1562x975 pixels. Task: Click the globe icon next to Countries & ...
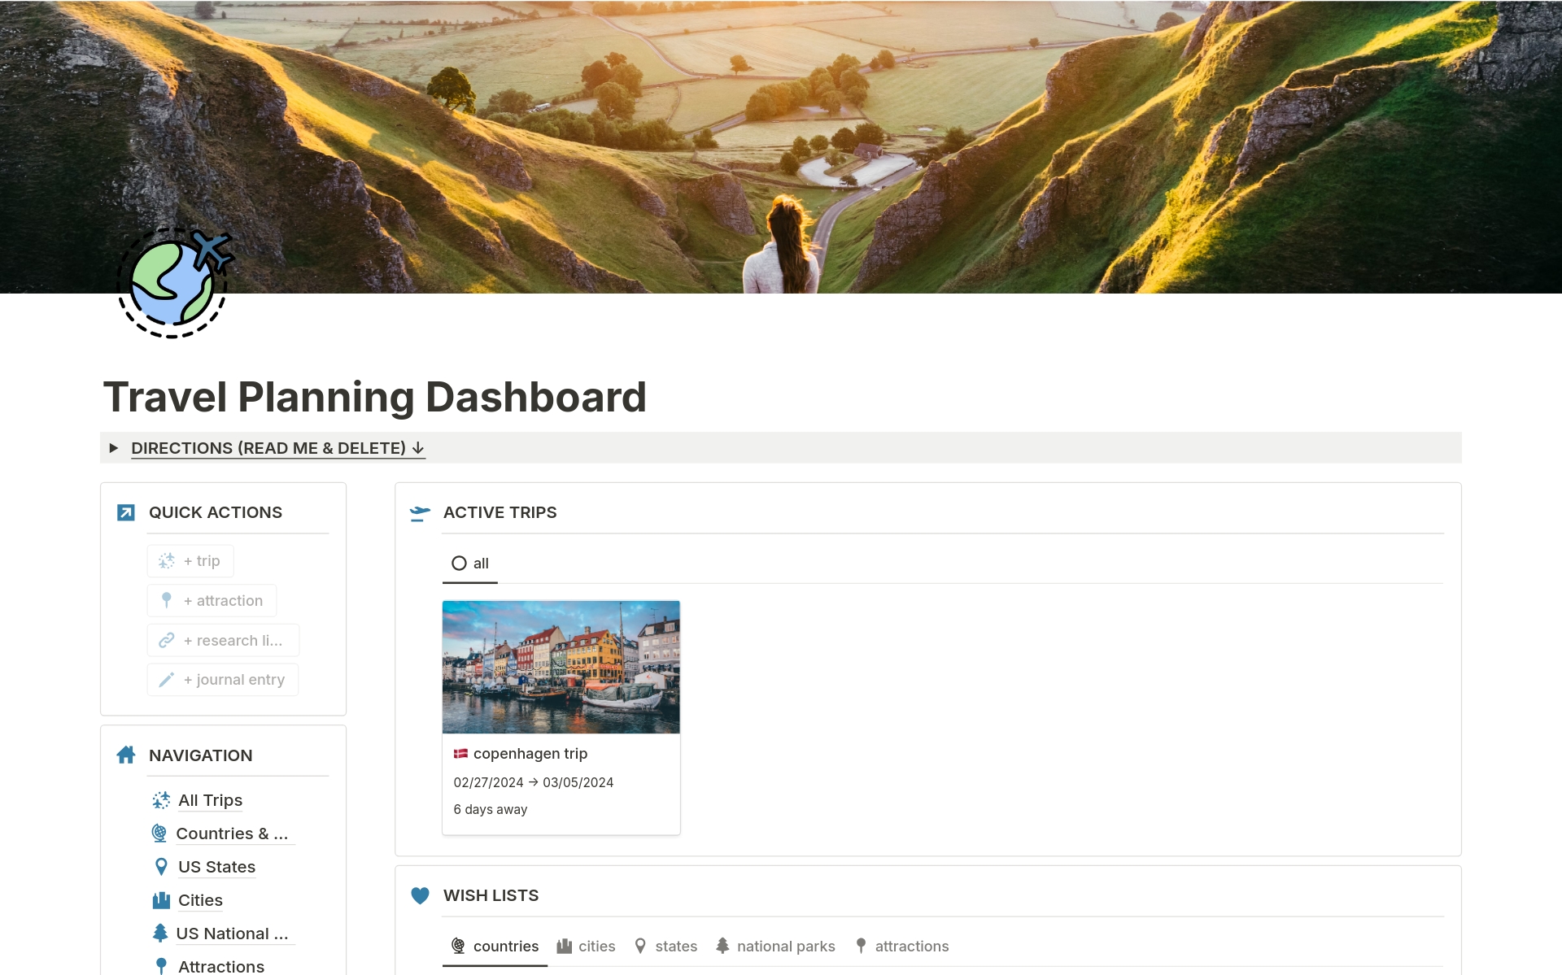(160, 833)
